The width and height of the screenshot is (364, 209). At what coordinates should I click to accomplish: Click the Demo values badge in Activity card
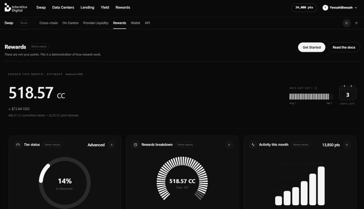point(301,144)
